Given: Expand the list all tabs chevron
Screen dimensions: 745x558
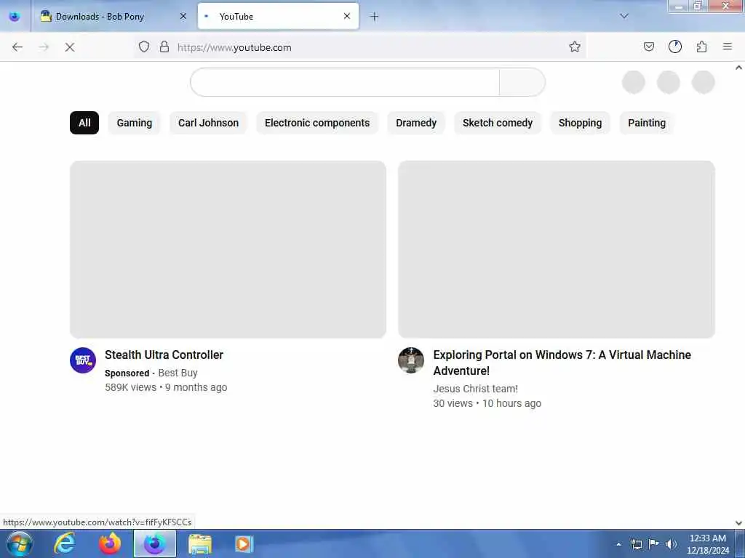Looking at the screenshot, I should (624, 16).
